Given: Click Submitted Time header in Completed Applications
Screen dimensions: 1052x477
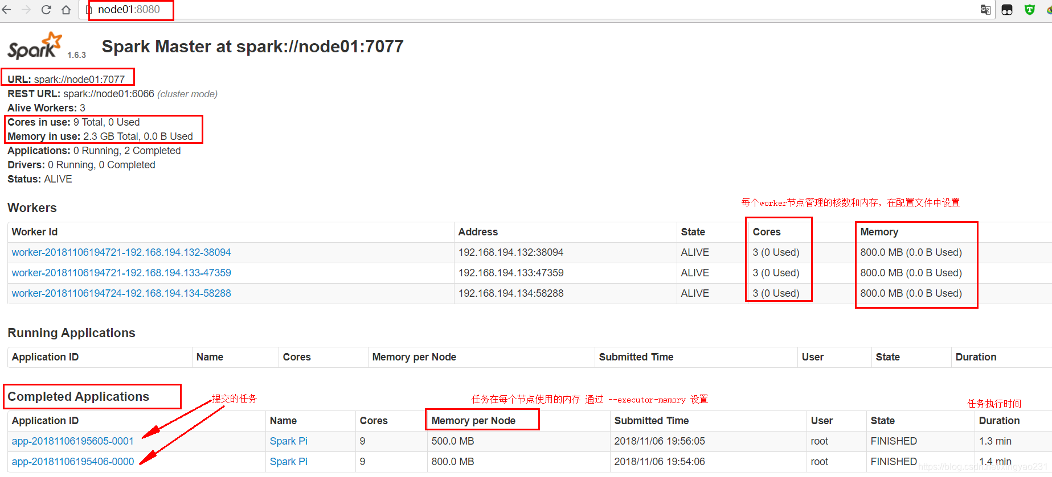Looking at the screenshot, I should [x=652, y=421].
